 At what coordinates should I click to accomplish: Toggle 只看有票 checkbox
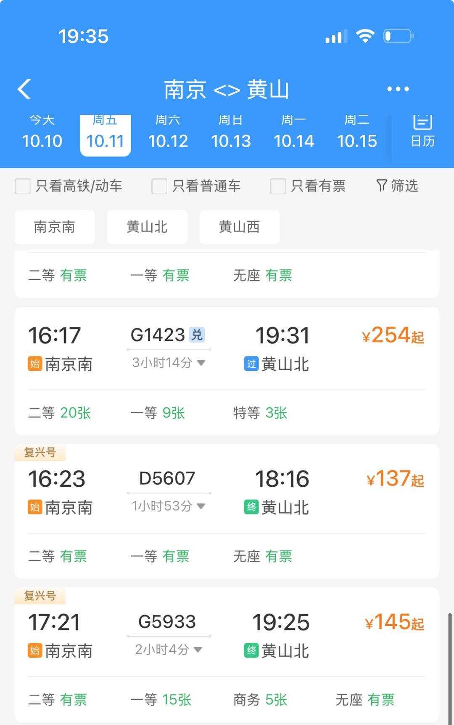(278, 186)
